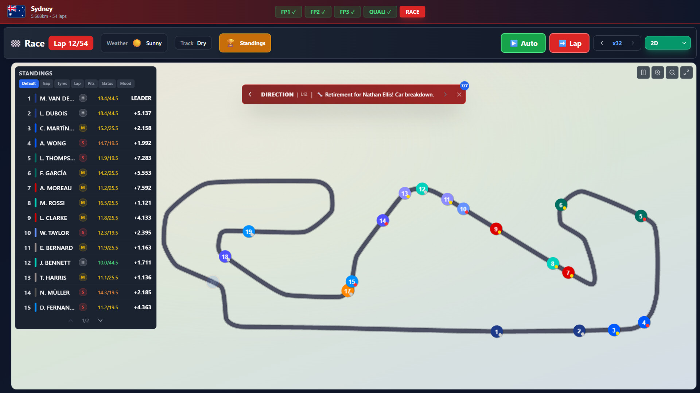Image resolution: width=700 pixels, height=393 pixels.
Task: Open the QUALI session results
Action: (x=380, y=12)
